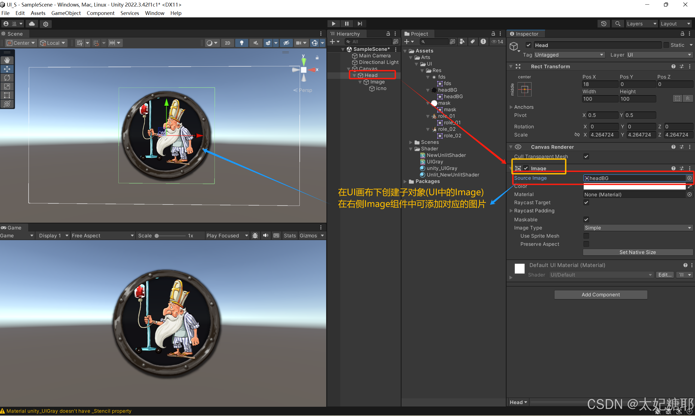The height and width of the screenshot is (416, 695).
Task: Click the Play button
Action: pyautogui.click(x=333, y=24)
